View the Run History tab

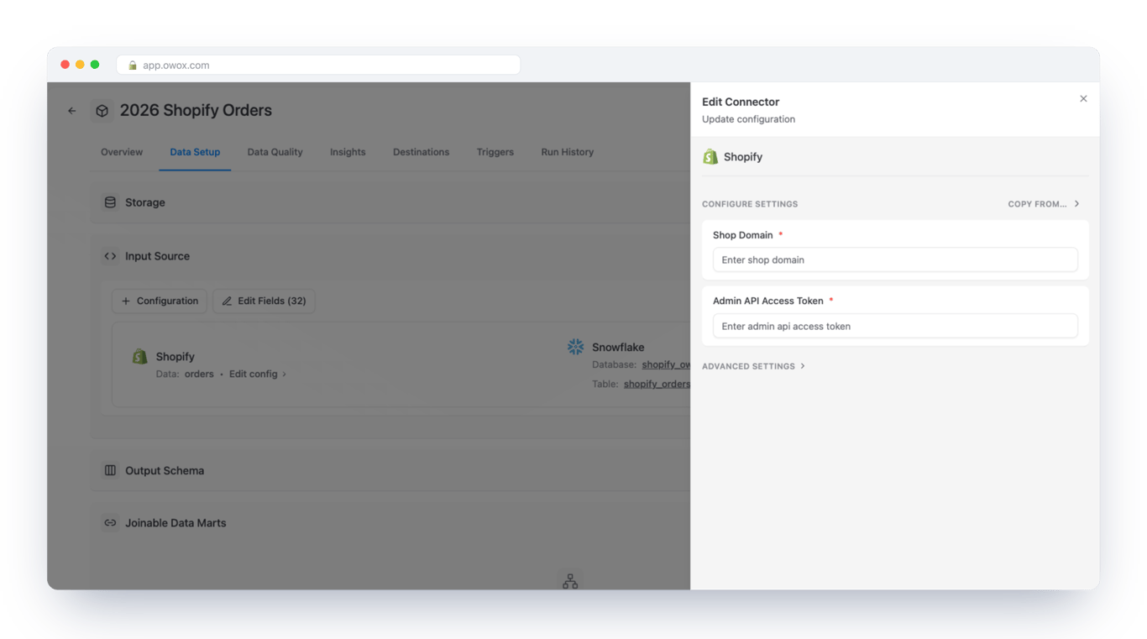click(x=567, y=152)
